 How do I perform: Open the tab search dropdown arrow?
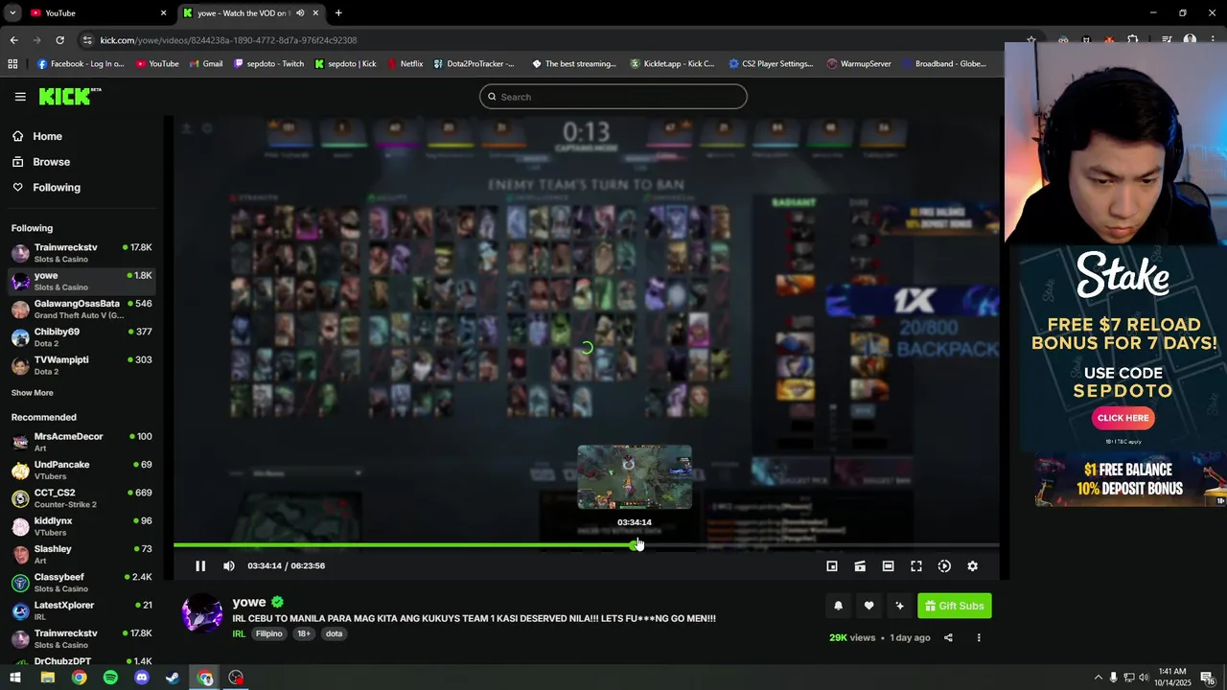12,13
